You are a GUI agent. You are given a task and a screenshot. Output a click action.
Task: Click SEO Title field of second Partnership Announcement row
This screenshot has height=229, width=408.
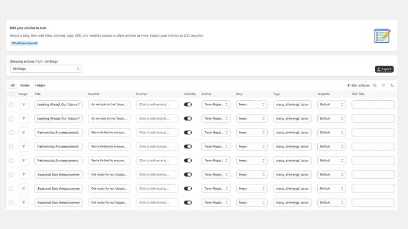point(373,147)
